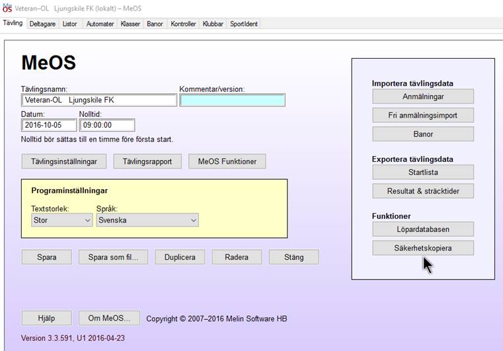Click the Funktioner heading in side panel

391,216
